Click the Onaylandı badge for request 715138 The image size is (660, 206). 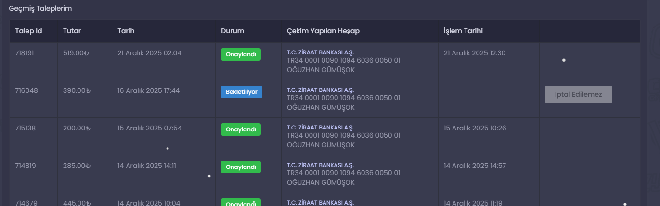241,129
